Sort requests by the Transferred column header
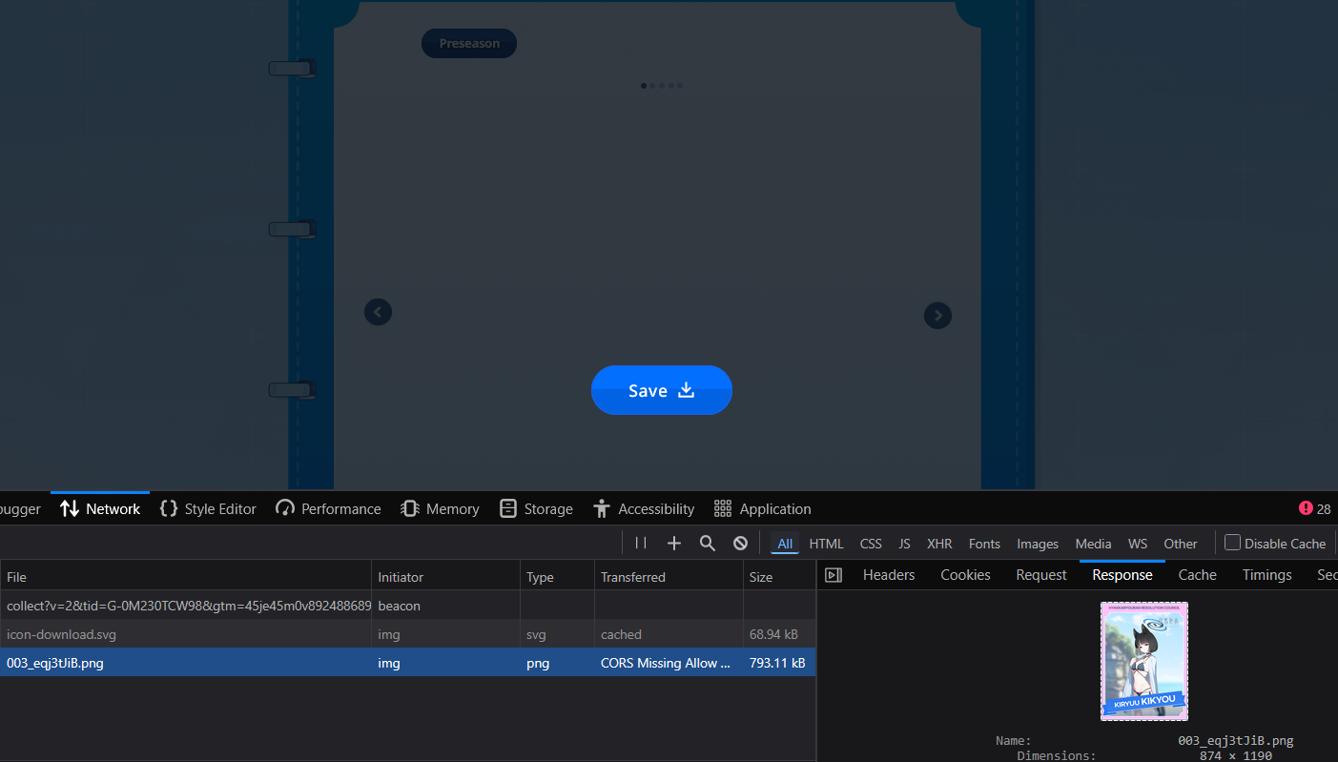The width and height of the screenshot is (1338, 762). [669, 577]
